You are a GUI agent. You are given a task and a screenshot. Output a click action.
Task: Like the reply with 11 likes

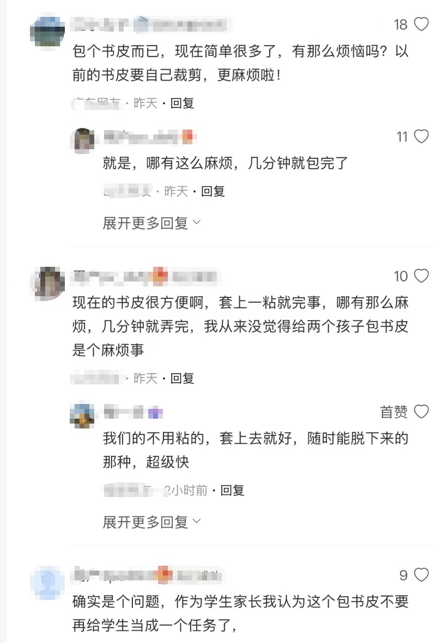422,137
